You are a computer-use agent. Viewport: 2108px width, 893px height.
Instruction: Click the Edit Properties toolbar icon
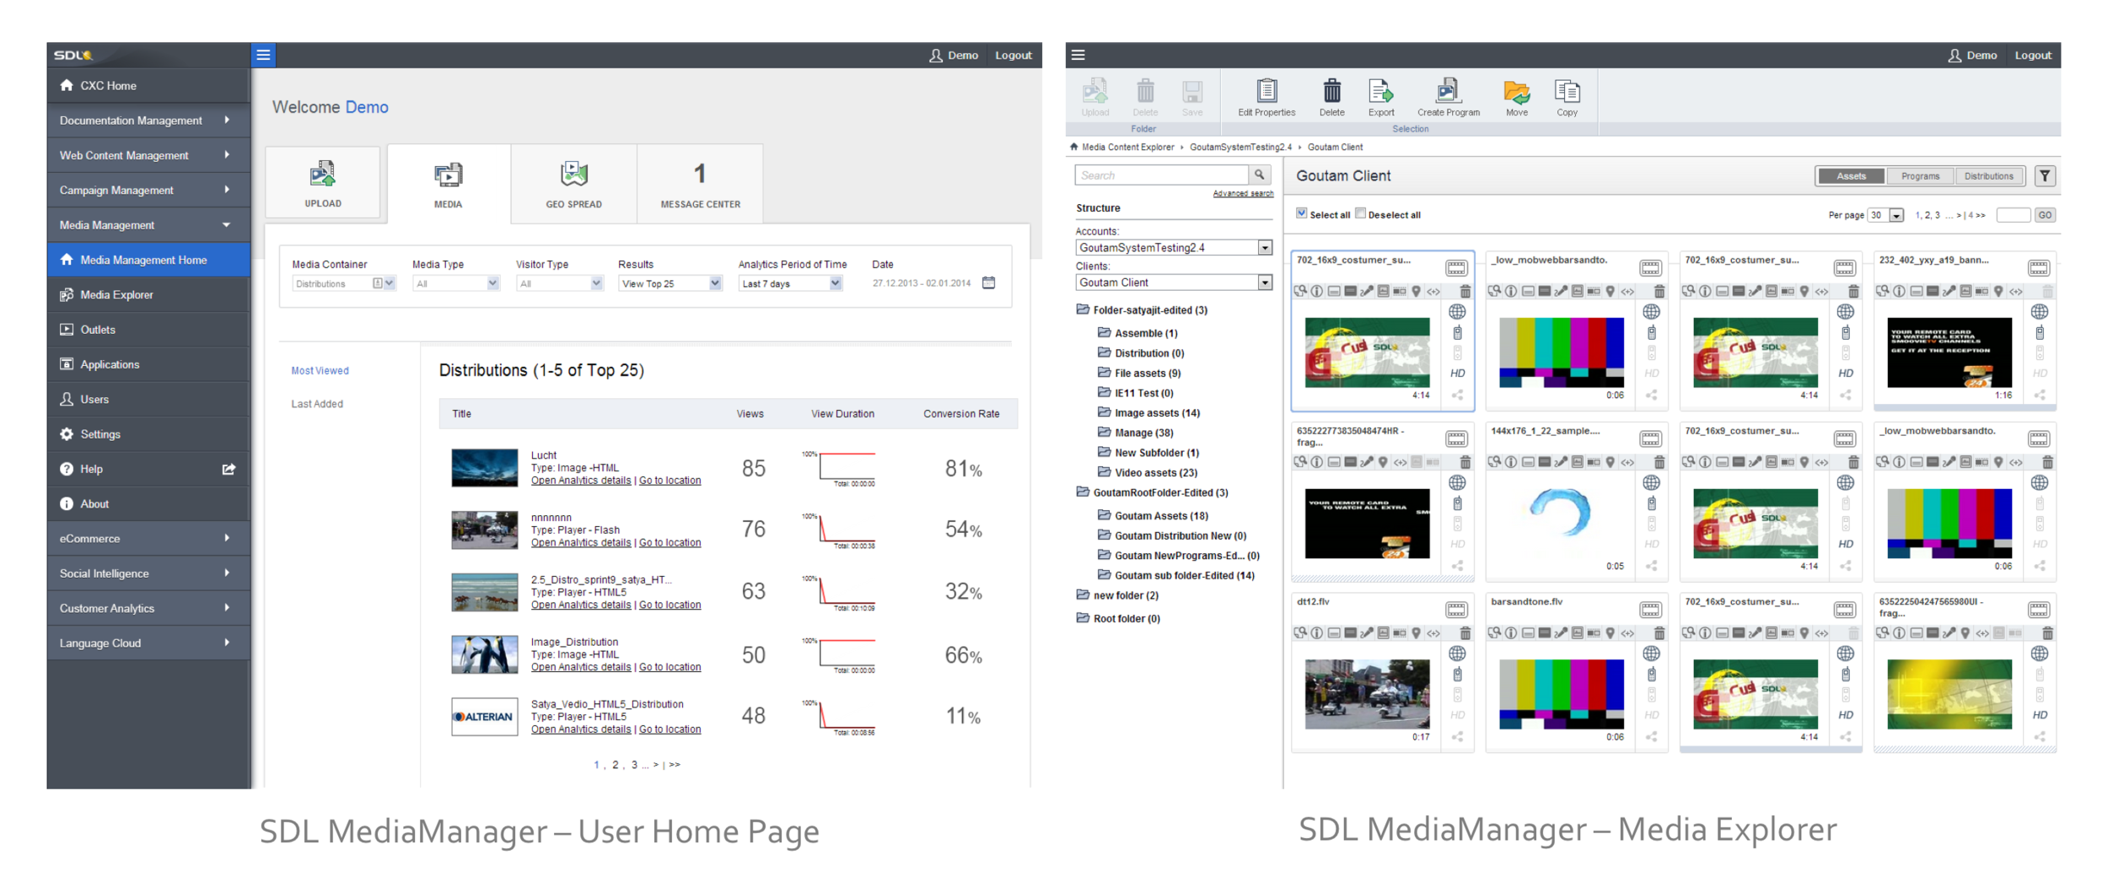[1266, 91]
